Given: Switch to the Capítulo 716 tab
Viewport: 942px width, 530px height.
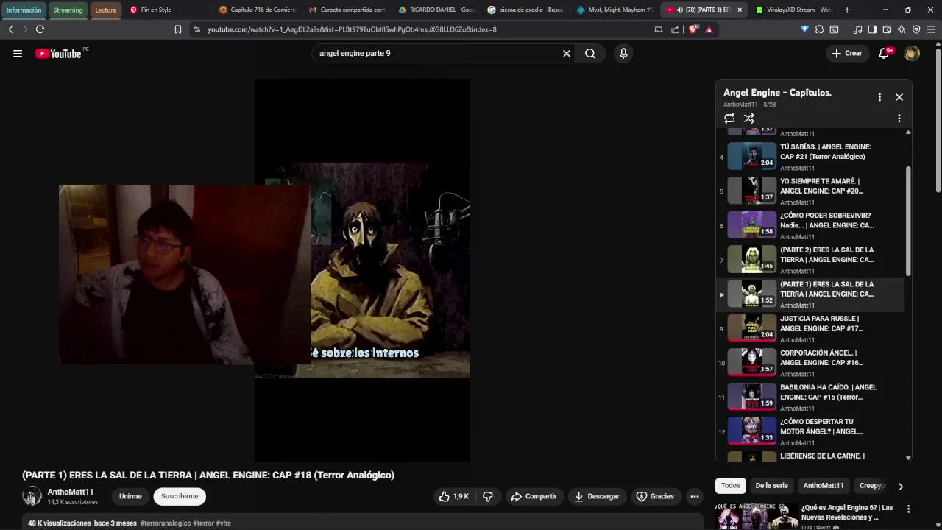Looking at the screenshot, I should [258, 10].
